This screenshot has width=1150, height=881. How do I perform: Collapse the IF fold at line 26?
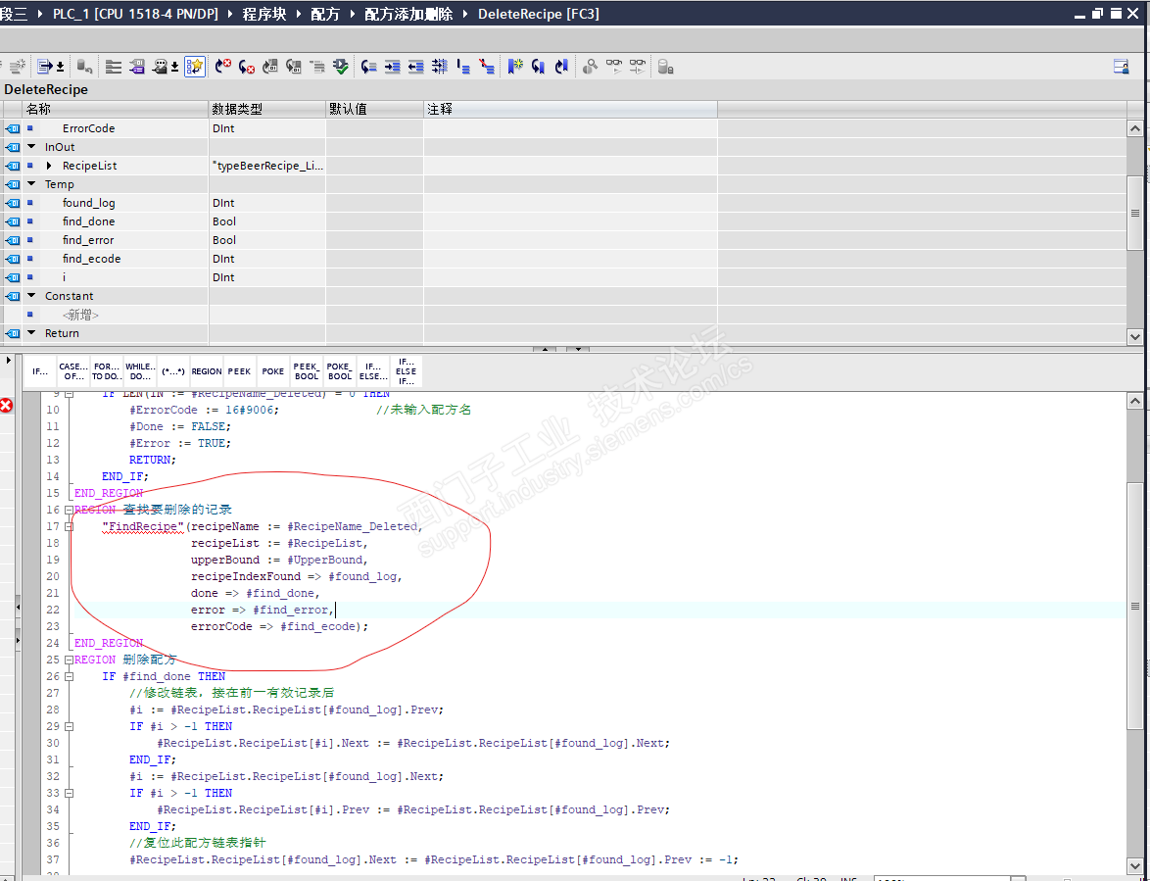click(x=69, y=676)
